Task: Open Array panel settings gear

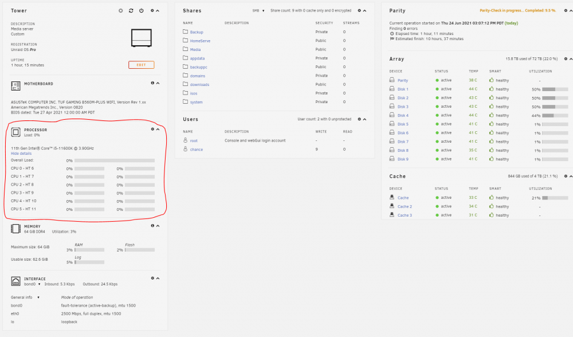Action: coord(566,59)
